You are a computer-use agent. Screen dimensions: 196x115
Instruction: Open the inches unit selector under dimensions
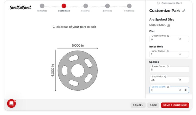pyautogui.click(x=168, y=25)
